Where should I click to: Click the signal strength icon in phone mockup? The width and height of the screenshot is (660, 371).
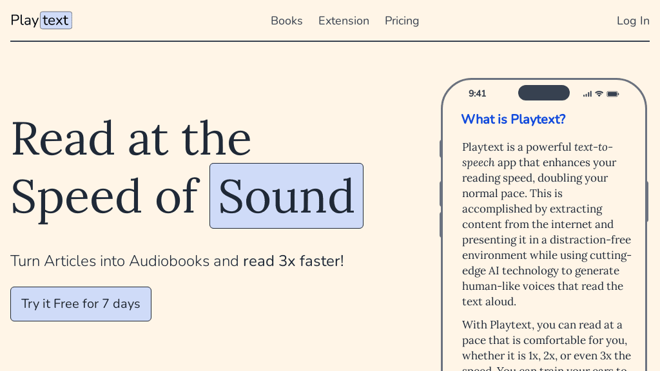pos(587,94)
